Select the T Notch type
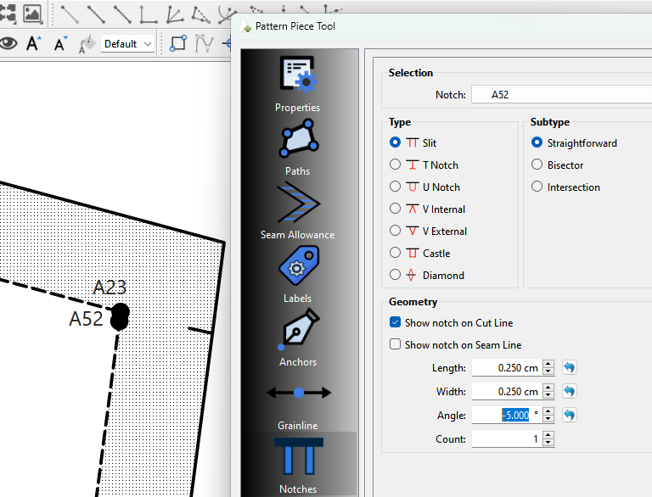Screen dimensions: 652x497 pos(395,165)
